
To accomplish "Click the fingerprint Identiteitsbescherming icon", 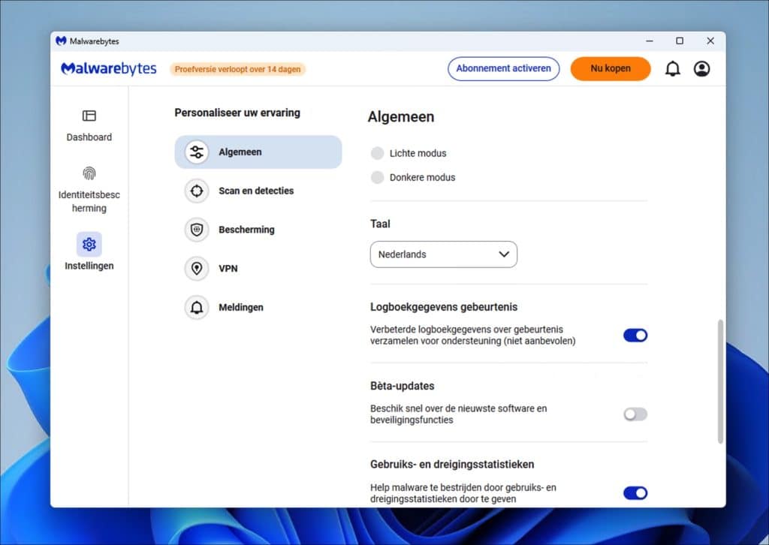I will (89, 173).
